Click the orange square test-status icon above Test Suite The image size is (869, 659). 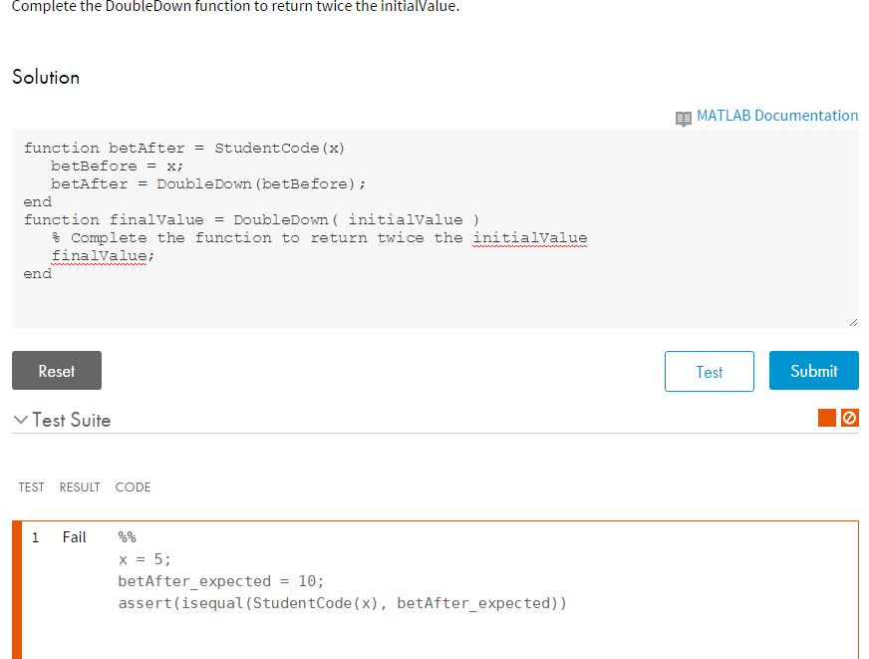point(826,417)
